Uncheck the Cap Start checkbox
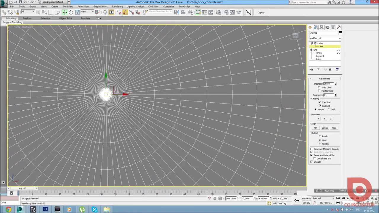This screenshot has width=379, height=213. coord(320,102)
